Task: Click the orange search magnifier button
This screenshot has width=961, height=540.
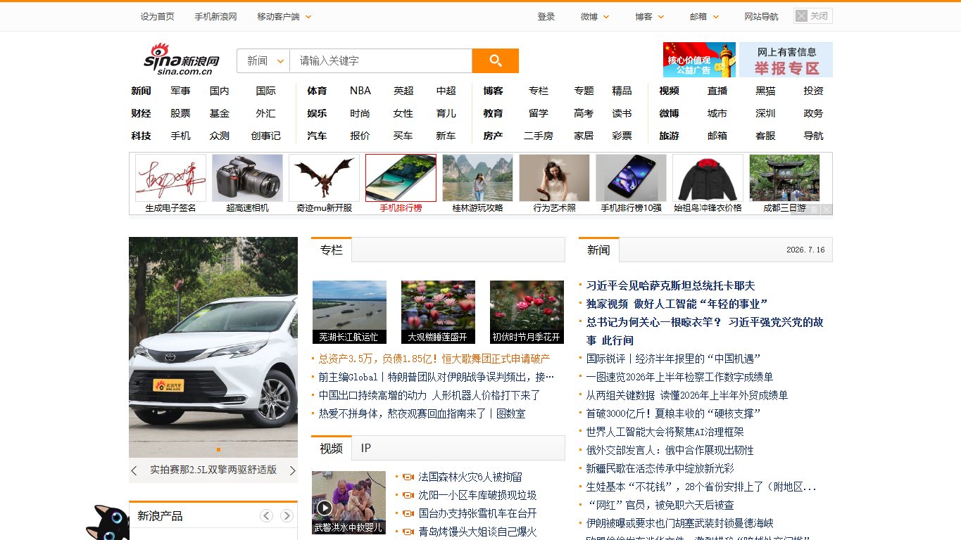Action: tap(495, 60)
